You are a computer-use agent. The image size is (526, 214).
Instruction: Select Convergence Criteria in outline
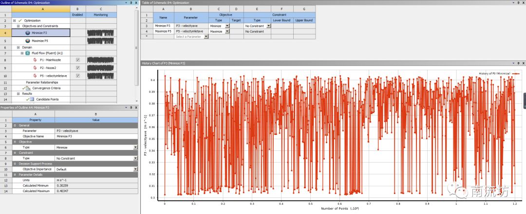point(46,88)
